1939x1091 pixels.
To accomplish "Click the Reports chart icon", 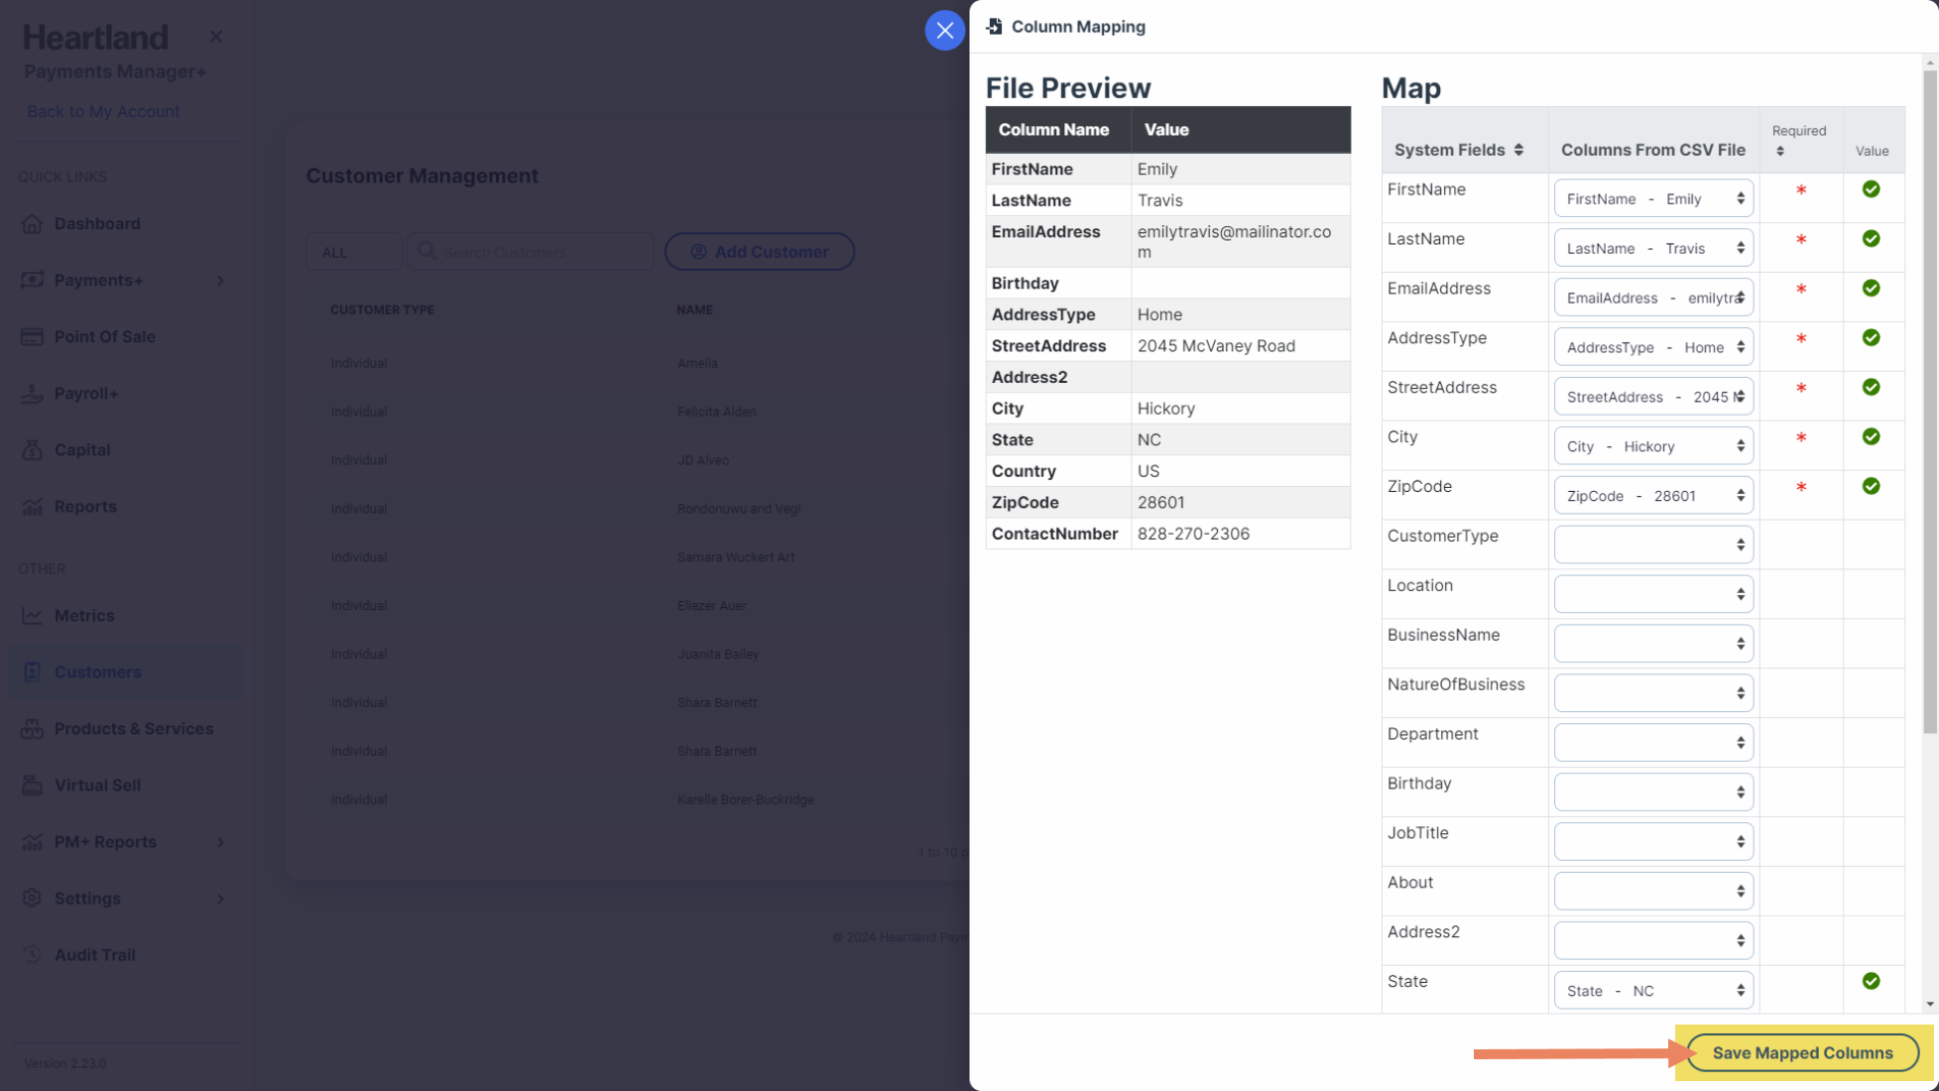I will coord(32,507).
